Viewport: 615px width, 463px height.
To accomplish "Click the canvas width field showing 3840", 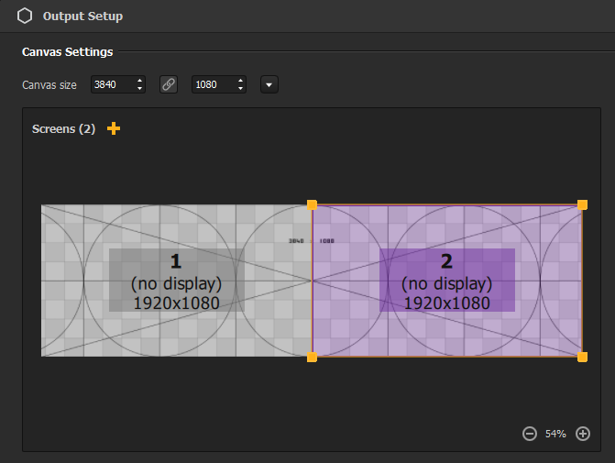I will pos(111,84).
